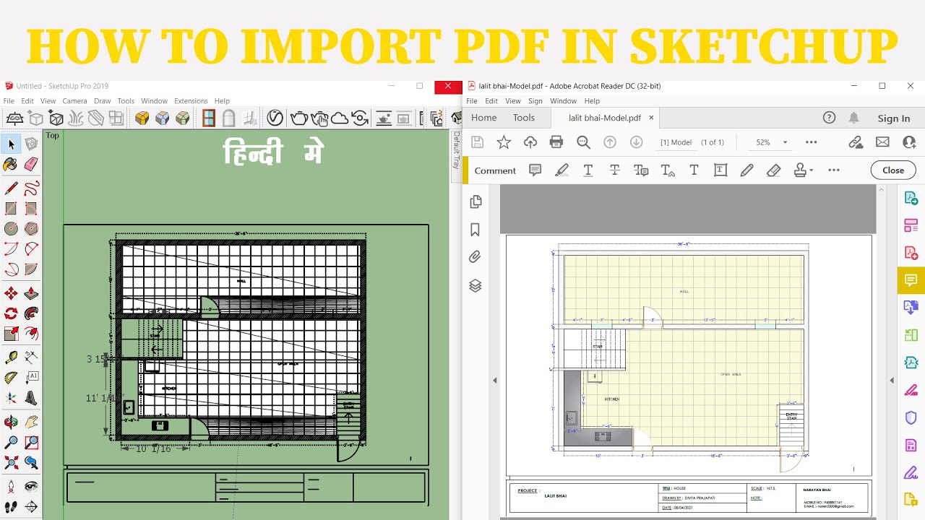The width and height of the screenshot is (925, 520).
Task: Pick the Line pencil tool in SketchUp
Action: pyautogui.click(x=11, y=189)
